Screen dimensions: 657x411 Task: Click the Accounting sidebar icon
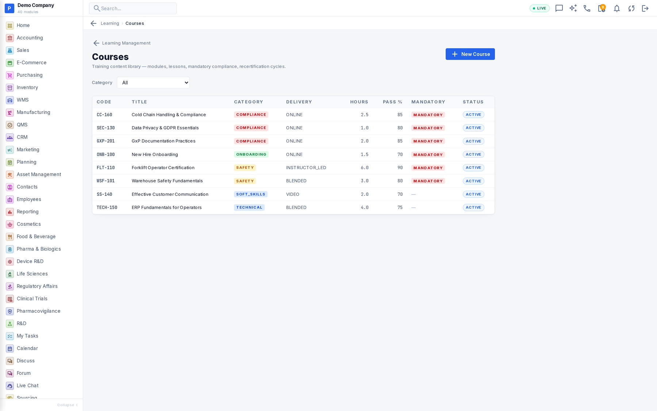point(10,38)
